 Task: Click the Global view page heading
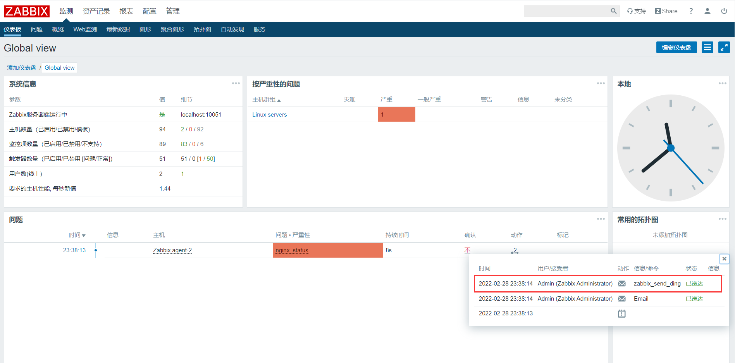(30, 48)
